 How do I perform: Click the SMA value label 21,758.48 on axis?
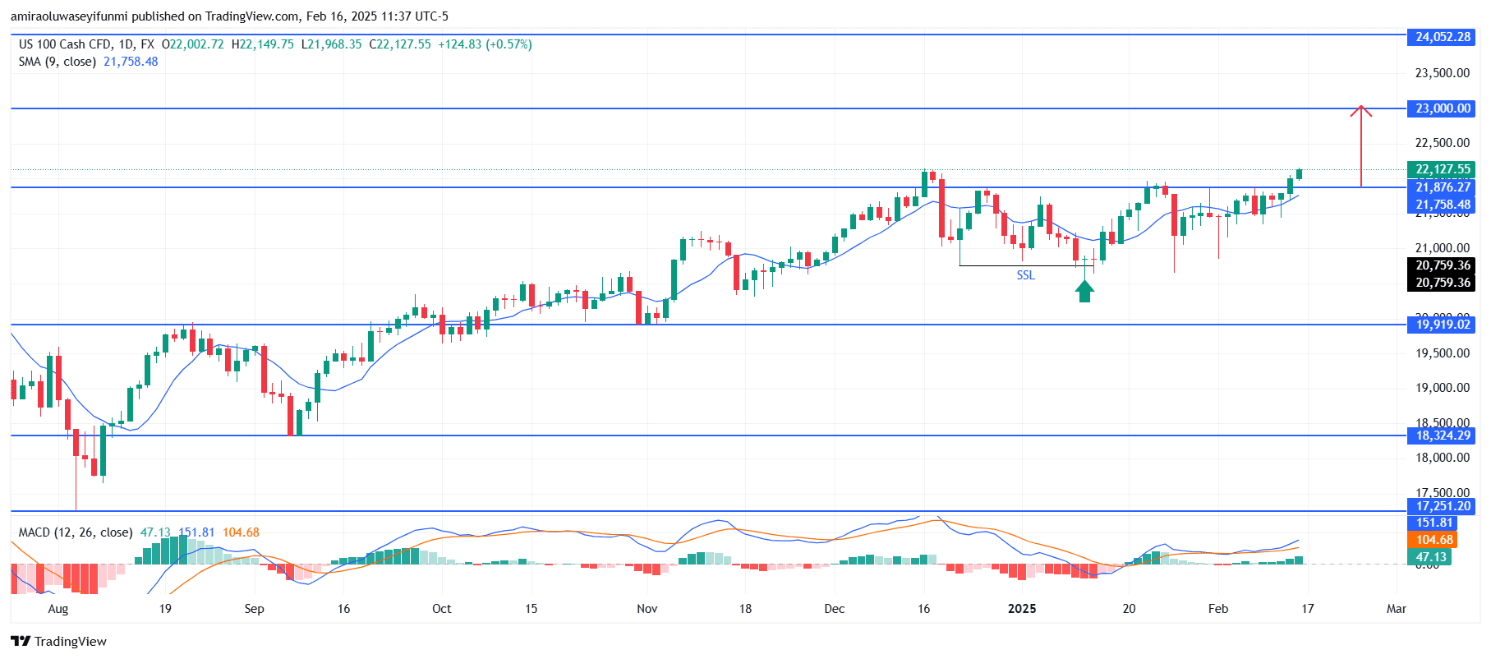[1442, 205]
